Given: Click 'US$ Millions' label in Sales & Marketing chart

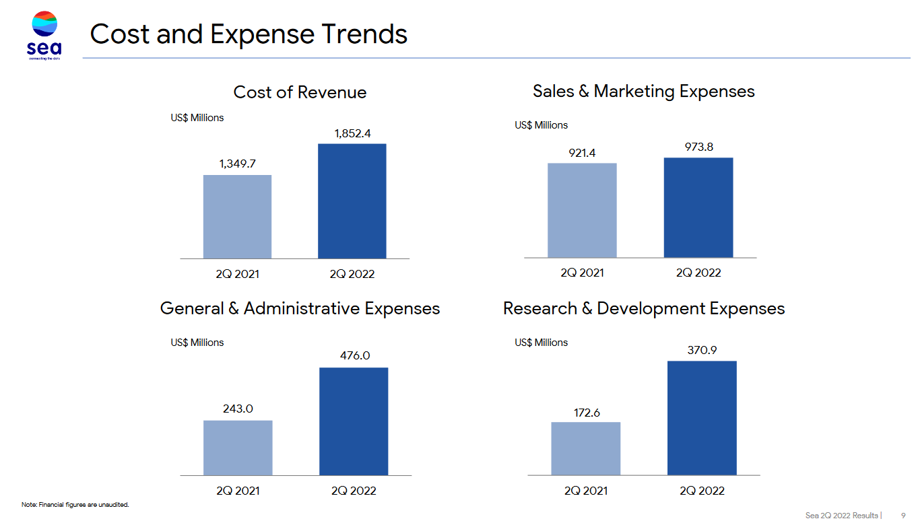Looking at the screenshot, I should pyautogui.click(x=542, y=125).
